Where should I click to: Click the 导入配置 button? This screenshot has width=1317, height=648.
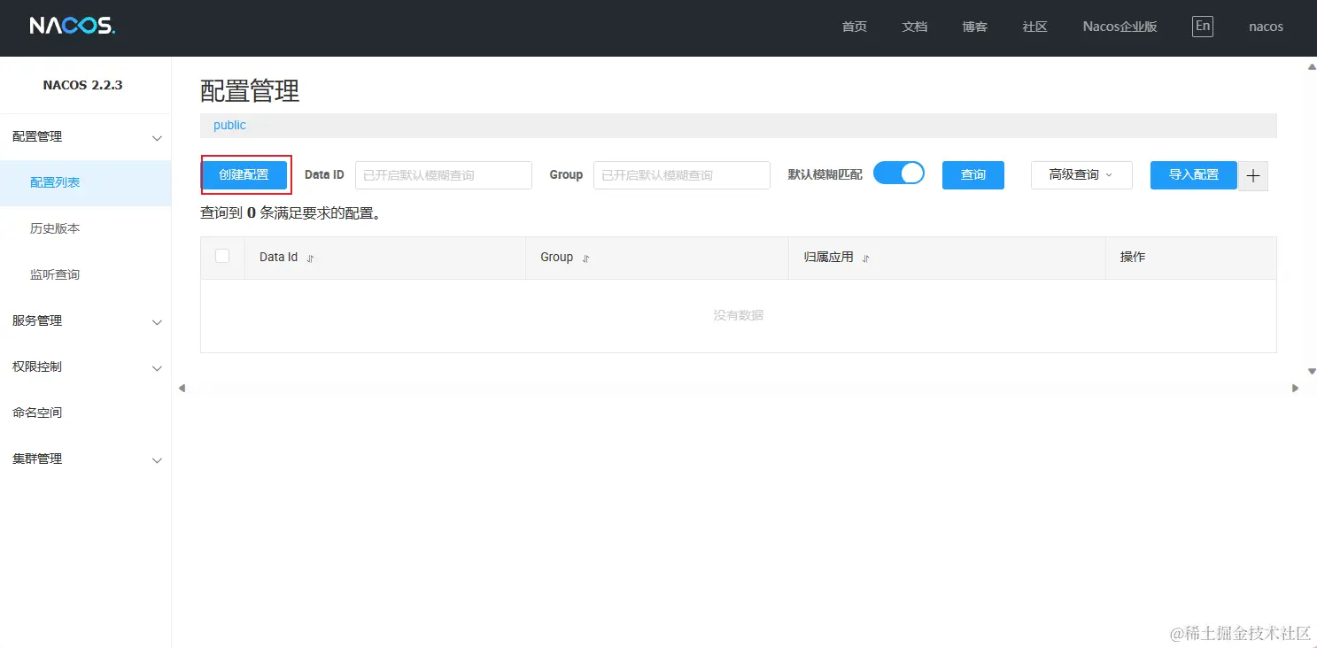(x=1194, y=175)
